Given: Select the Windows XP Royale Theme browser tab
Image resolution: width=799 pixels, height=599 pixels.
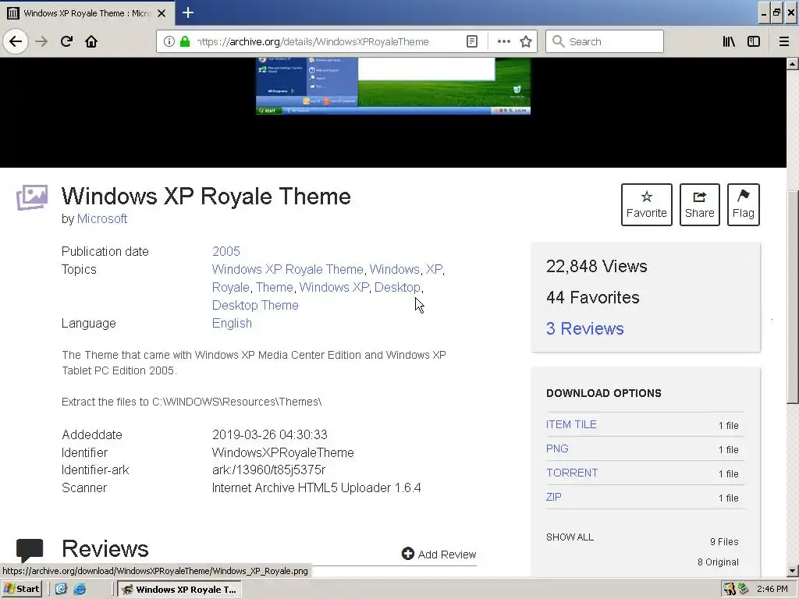Looking at the screenshot, I should tap(87, 13).
